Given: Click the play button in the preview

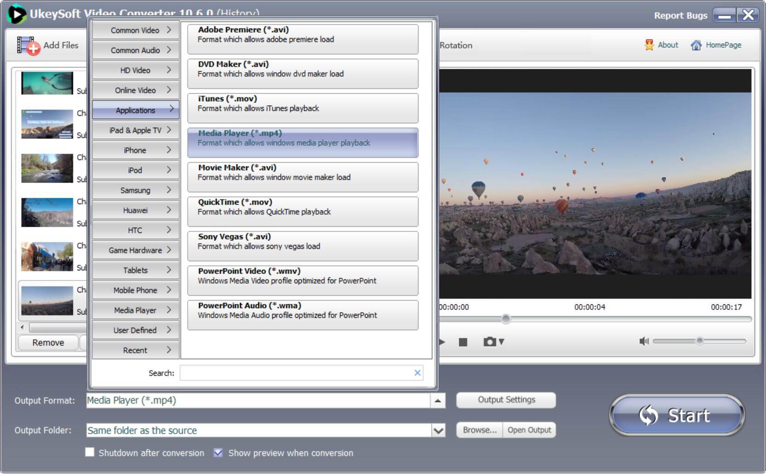Looking at the screenshot, I should pos(443,342).
